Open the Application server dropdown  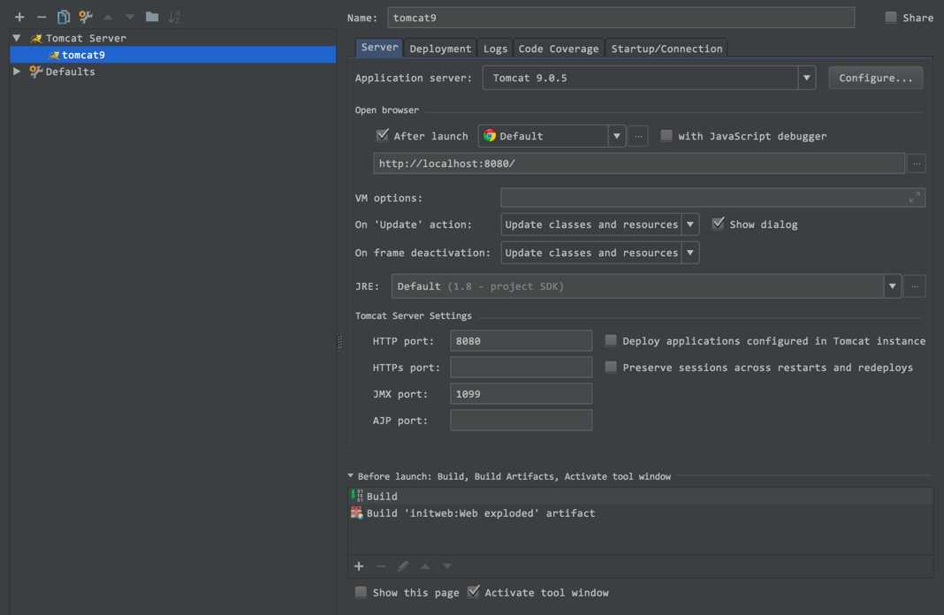point(807,78)
